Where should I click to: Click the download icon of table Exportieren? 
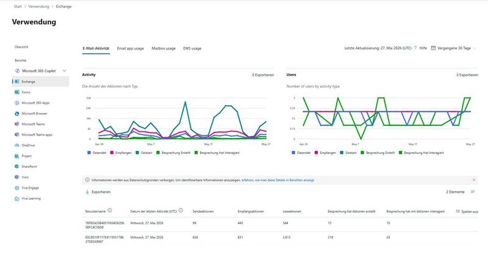[x=87, y=192]
